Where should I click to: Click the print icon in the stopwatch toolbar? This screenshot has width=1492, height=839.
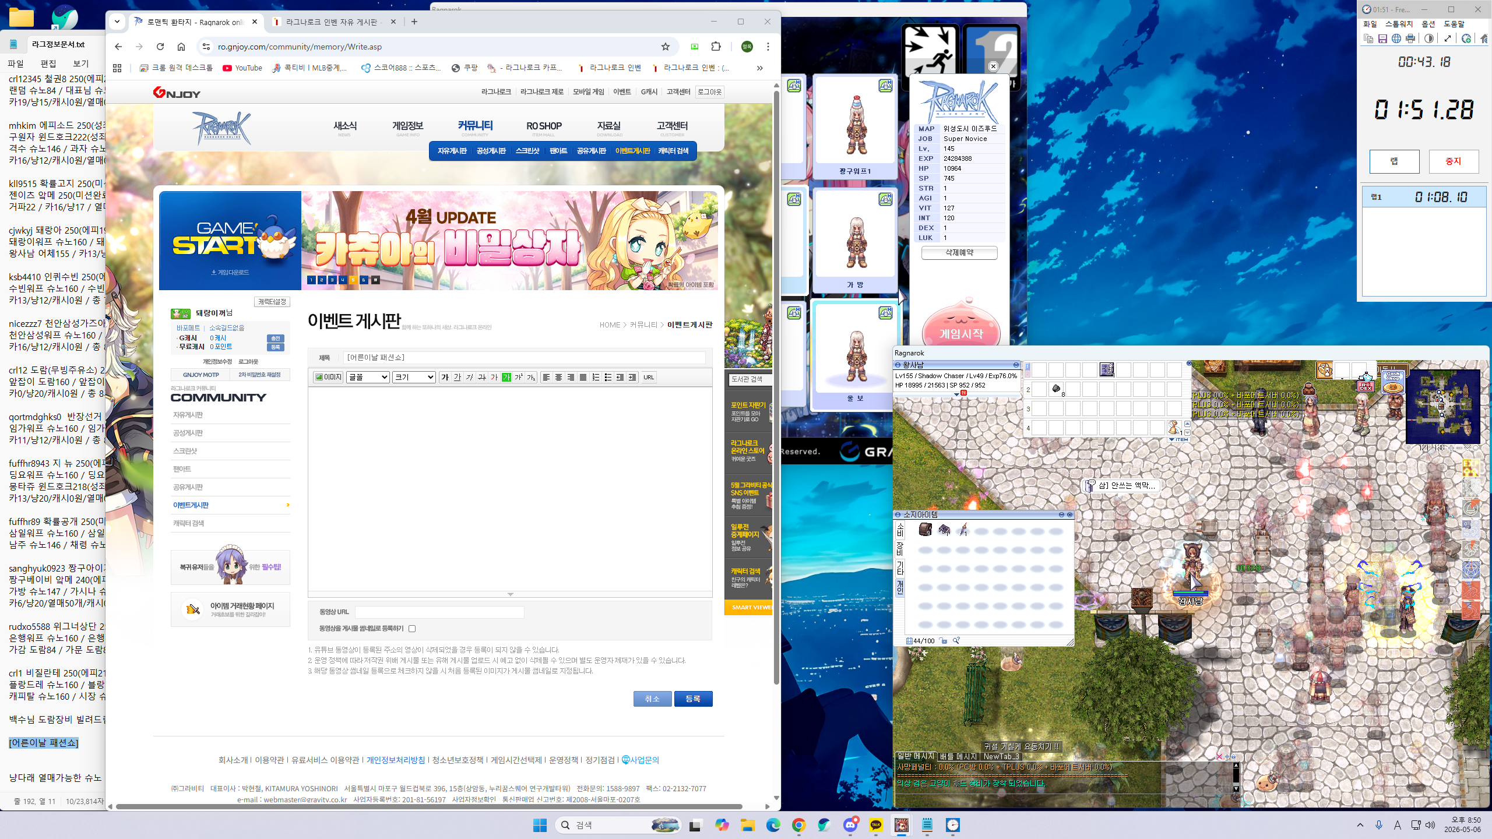pos(1410,38)
